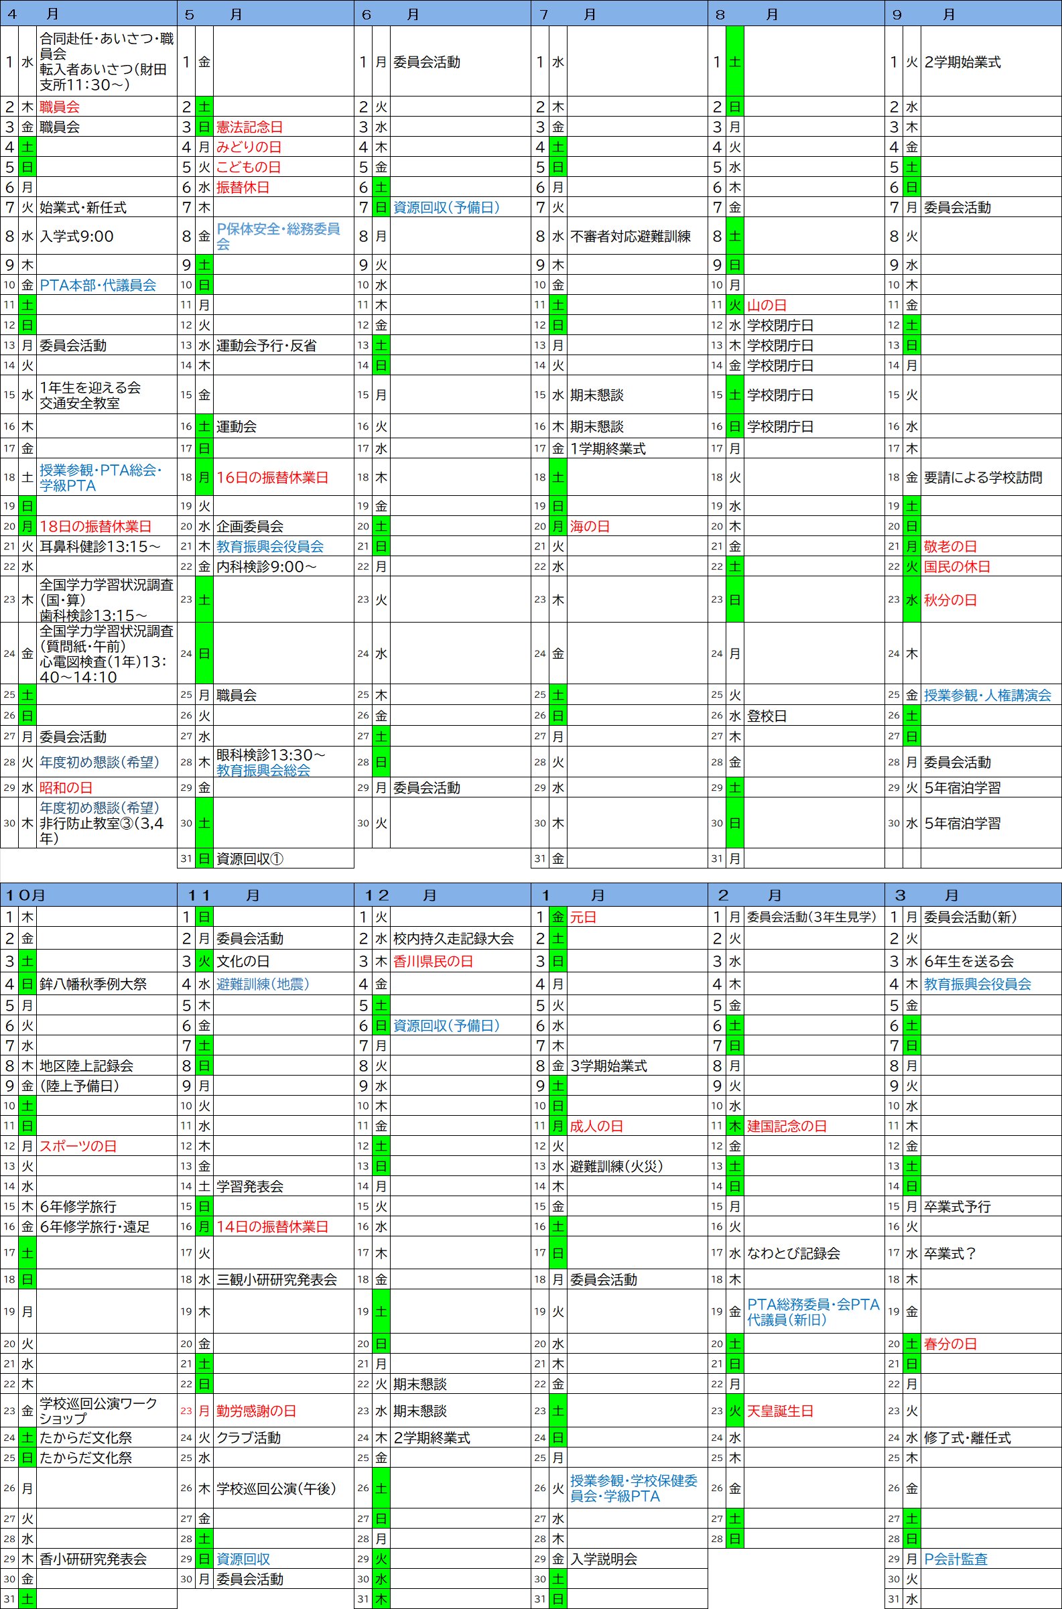
Task: Click the red 山の日 holiday in August
Action: click(767, 306)
